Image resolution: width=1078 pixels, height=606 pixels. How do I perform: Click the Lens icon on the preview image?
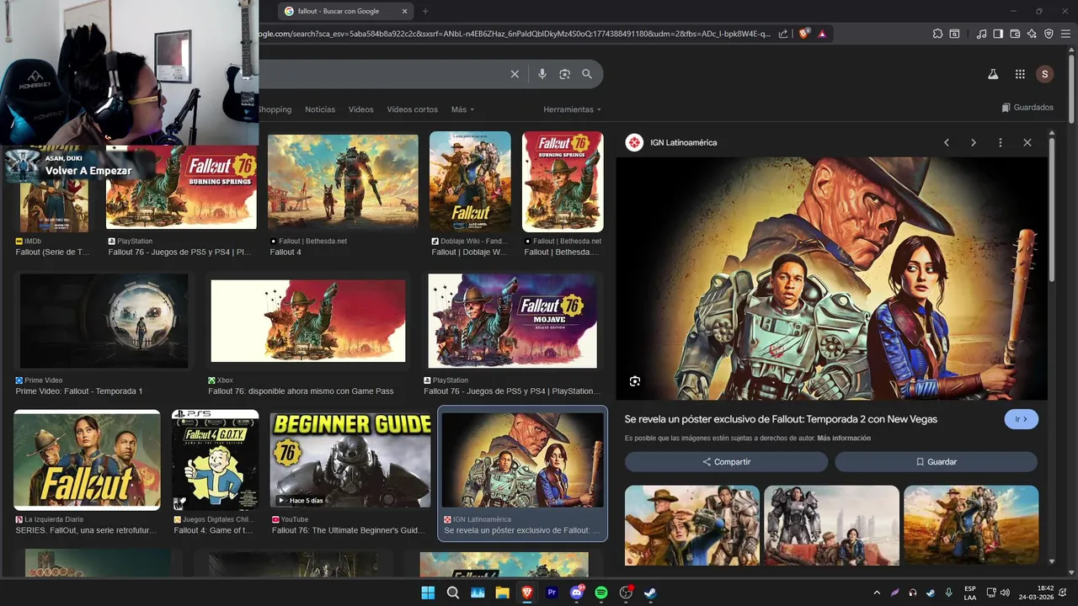pos(635,381)
